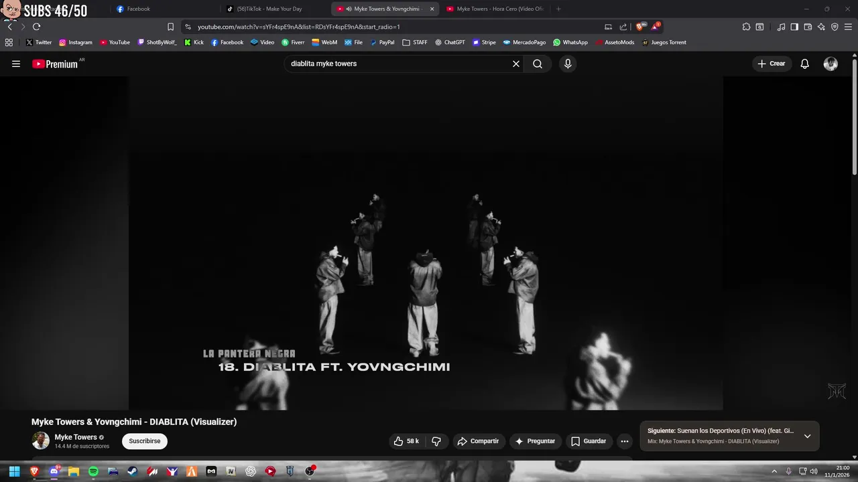
Task: Switch to the TikTok Make Your Day tab
Action: [273, 9]
